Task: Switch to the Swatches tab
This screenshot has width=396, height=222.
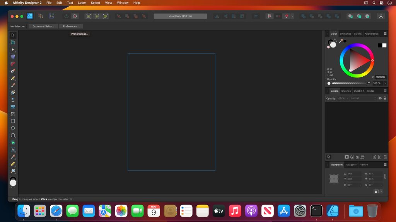Action: click(x=345, y=34)
